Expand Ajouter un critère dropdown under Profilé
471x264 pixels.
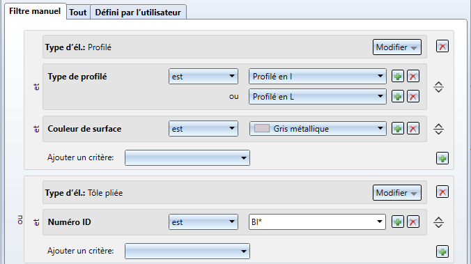click(187, 158)
